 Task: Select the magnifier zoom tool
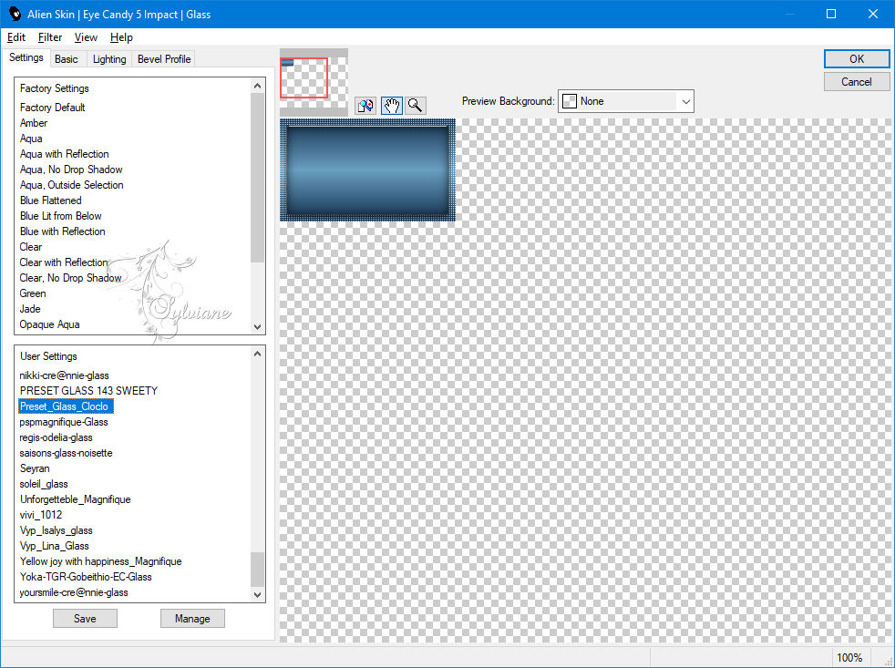(416, 106)
